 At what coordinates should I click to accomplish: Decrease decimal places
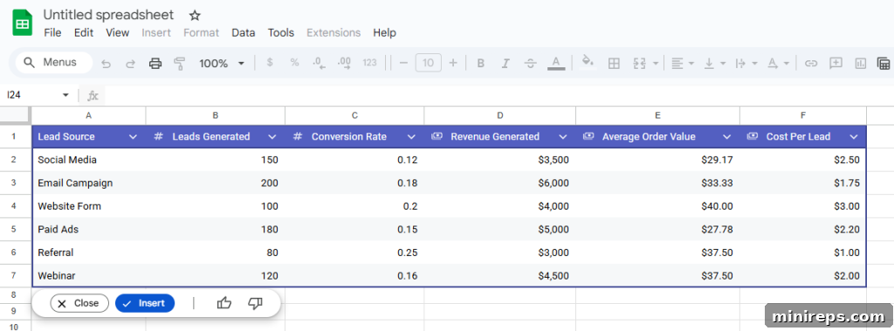(320, 63)
